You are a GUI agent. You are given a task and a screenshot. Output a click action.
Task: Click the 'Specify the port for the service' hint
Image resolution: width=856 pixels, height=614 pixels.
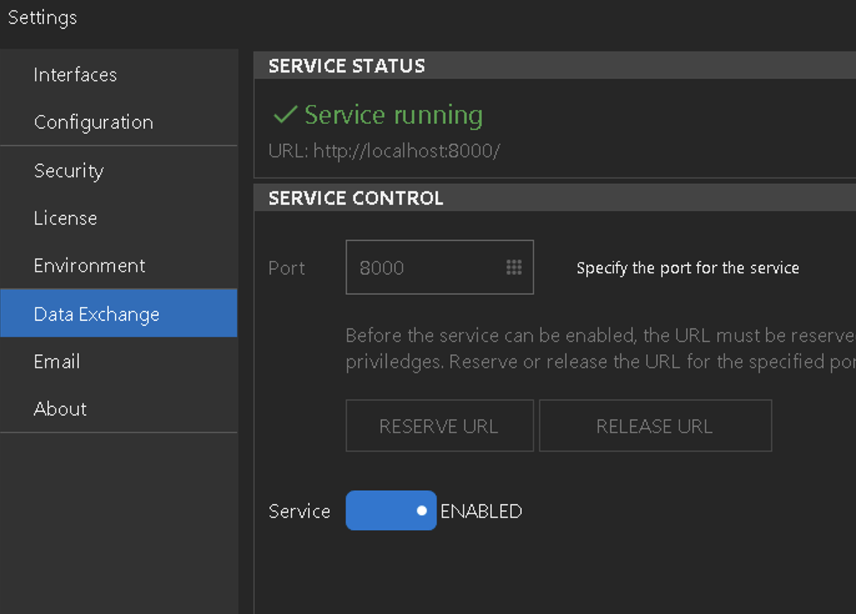(688, 268)
